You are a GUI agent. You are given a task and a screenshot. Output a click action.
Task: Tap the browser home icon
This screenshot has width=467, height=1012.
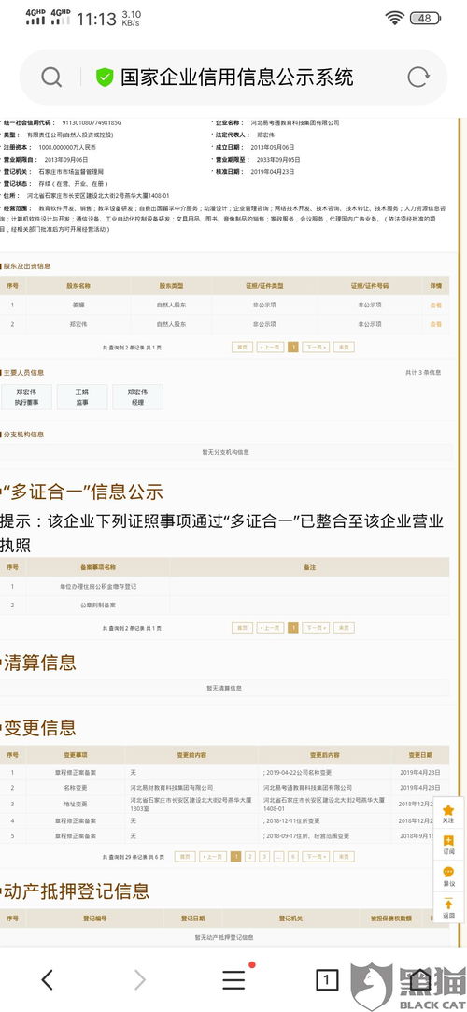pos(419,979)
